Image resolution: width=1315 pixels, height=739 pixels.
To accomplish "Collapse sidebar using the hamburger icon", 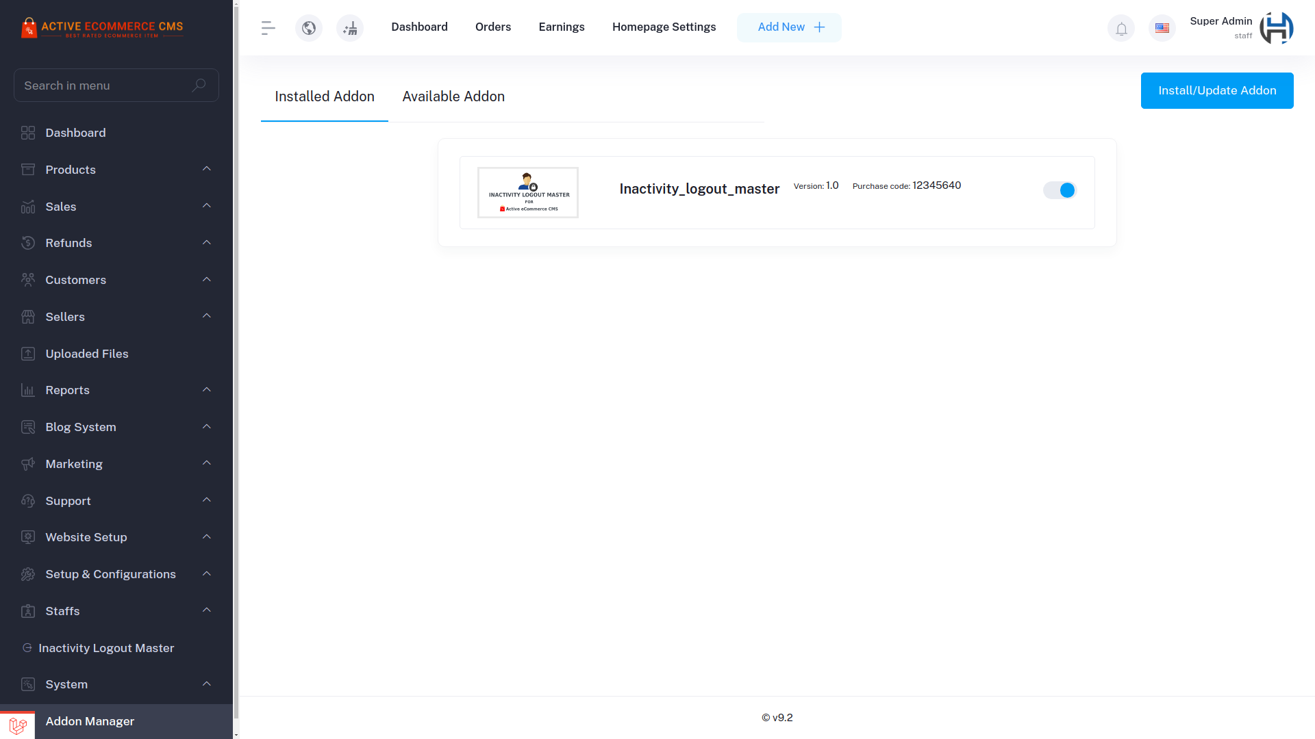I will click(268, 27).
